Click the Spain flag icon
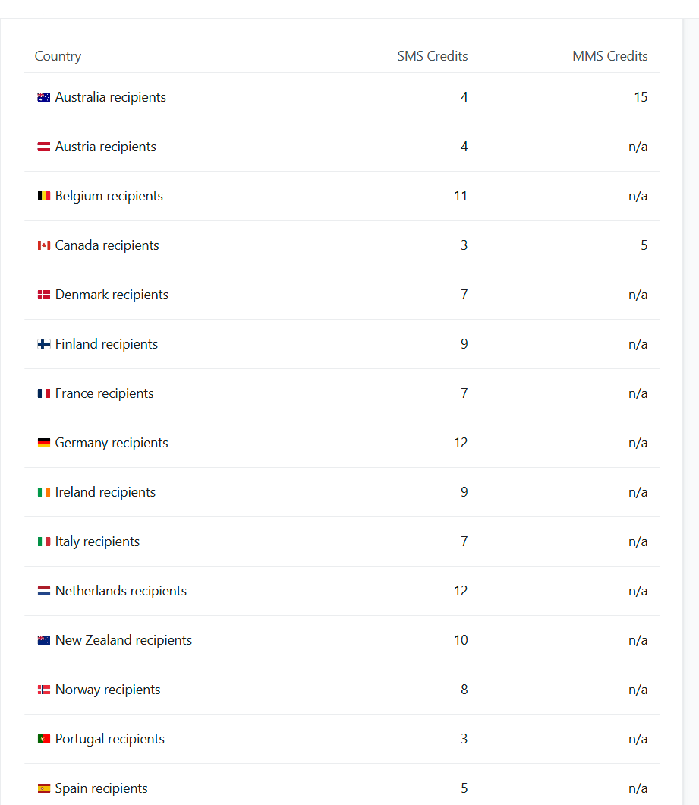This screenshot has height=805, width=699. pyautogui.click(x=43, y=788)
